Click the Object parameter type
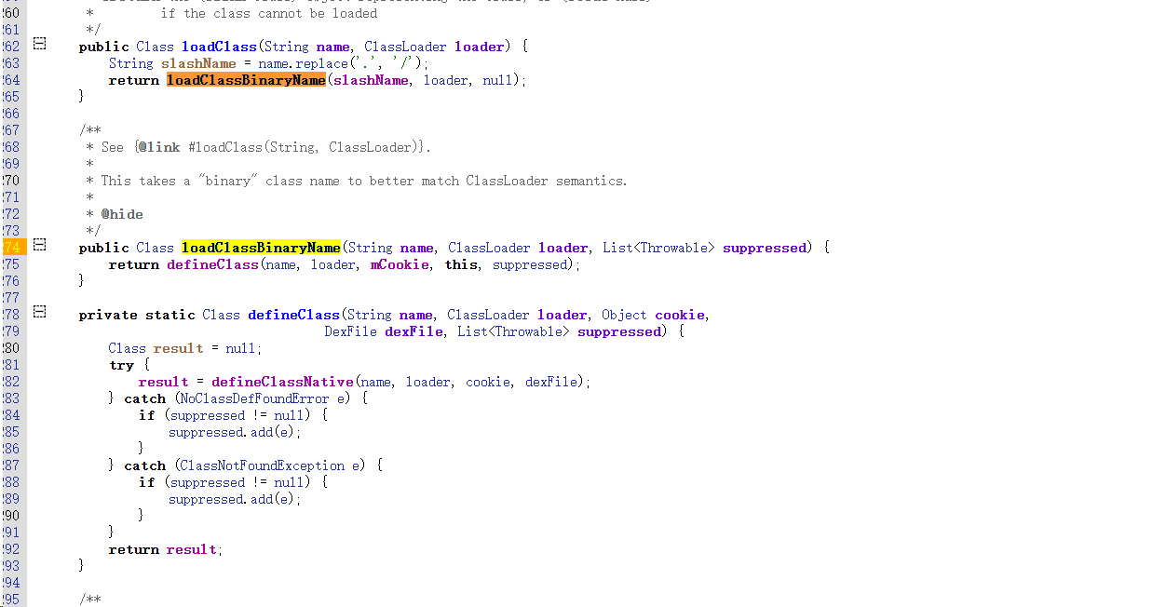Image resolution: width=1166 pixels, height=607 pixels. click(x=624, y=315)
